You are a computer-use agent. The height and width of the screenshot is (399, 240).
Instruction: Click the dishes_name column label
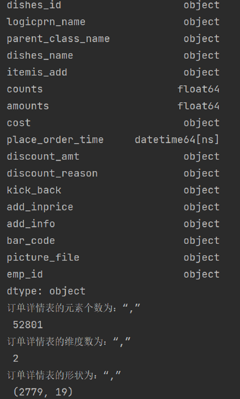(40, 55)
